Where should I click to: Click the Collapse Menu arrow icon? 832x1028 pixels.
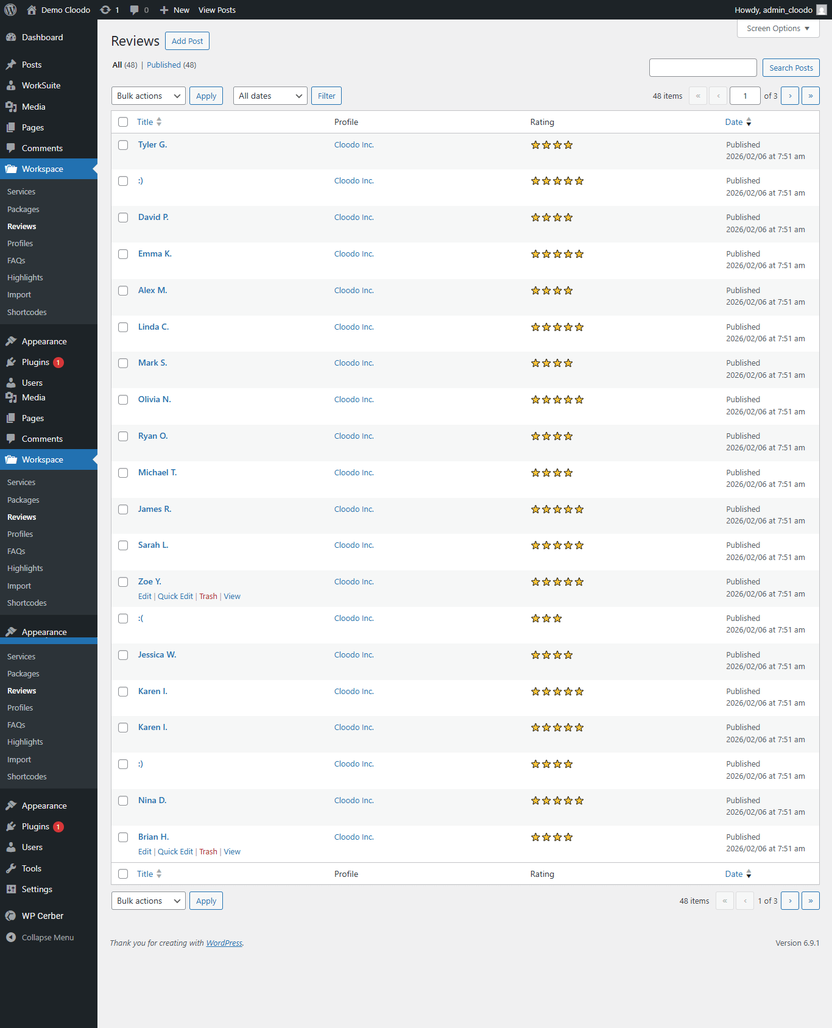coord(11,937)
